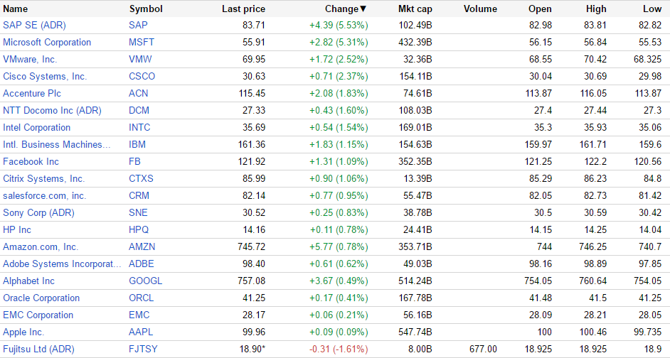Click the ORCL ticker symbol
This screenshot has height=358, width=670.
(x=142, y=298)
